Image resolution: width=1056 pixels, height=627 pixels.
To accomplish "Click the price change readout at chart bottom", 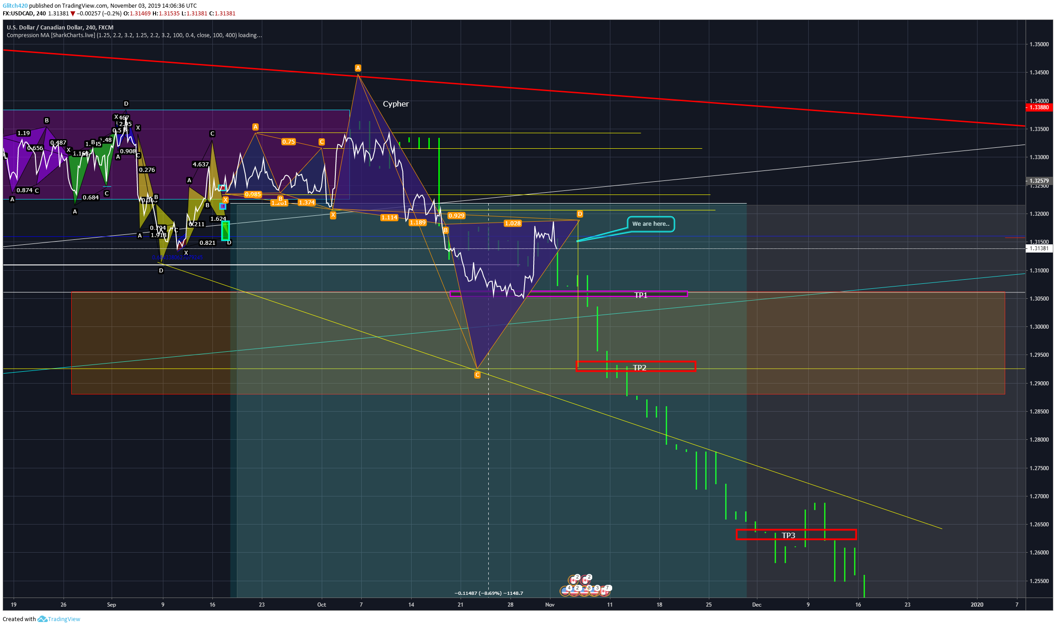I will coord(489,593).
